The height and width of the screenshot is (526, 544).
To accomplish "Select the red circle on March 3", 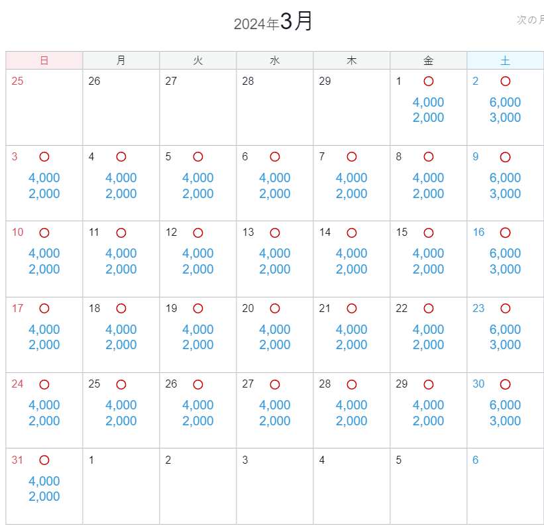I will (x=44, y=157).
